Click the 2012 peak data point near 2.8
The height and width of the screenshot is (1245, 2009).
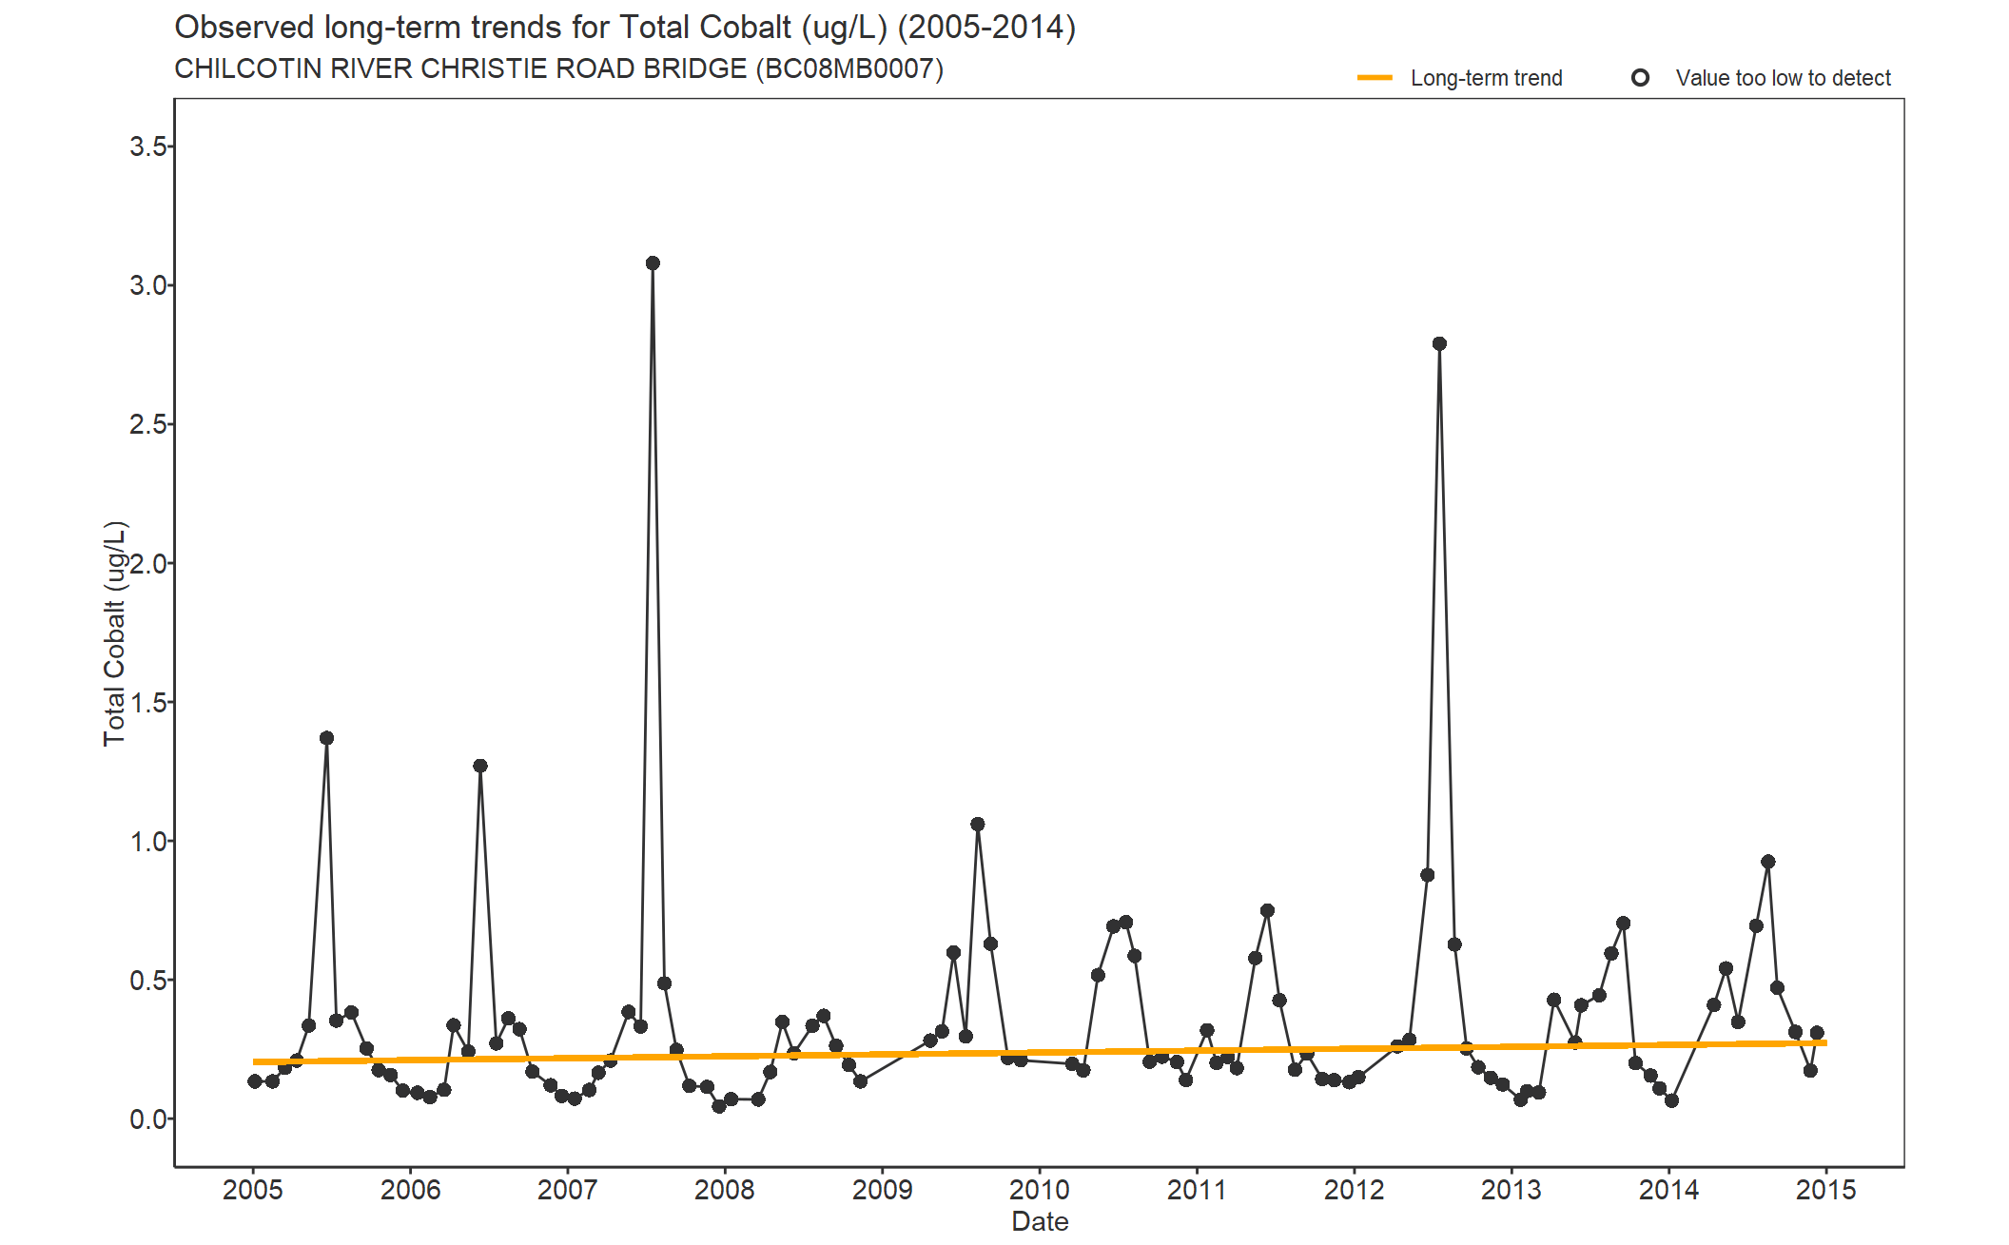point(1439,344)
